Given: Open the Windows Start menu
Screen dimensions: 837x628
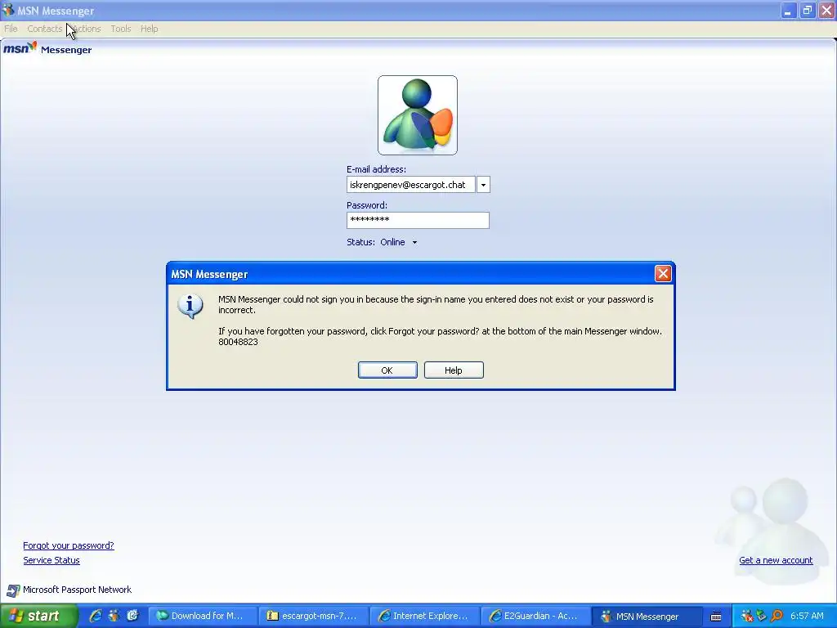Looking at the screenshot, I should 38,617.
